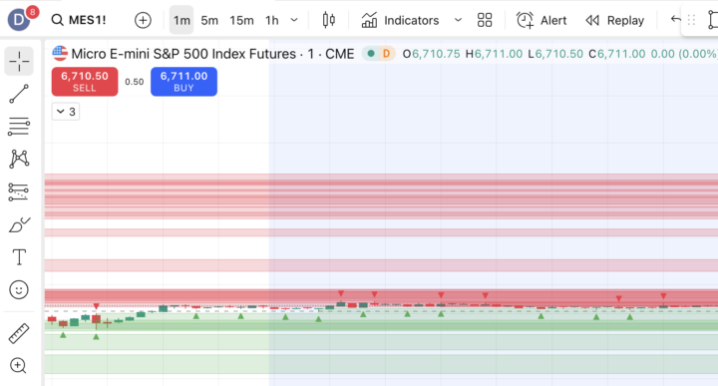Select the crosshair cursor tool
The image size is (718, 386).
click(x=19, y=61)
